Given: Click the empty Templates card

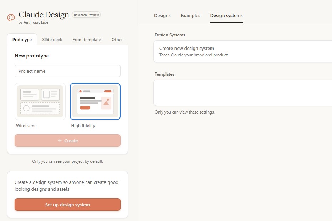Looking at the screenshot, I should [242, 93].
